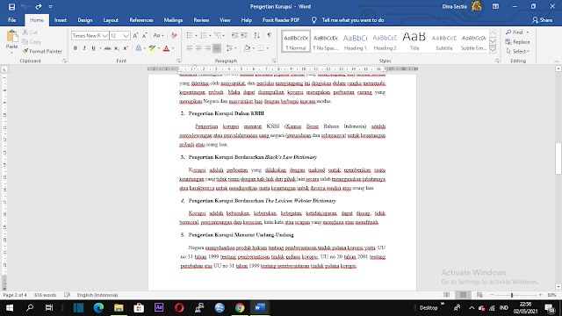Center the paragraph text
This screenshot has height=316, width=562.
point(198,48)
